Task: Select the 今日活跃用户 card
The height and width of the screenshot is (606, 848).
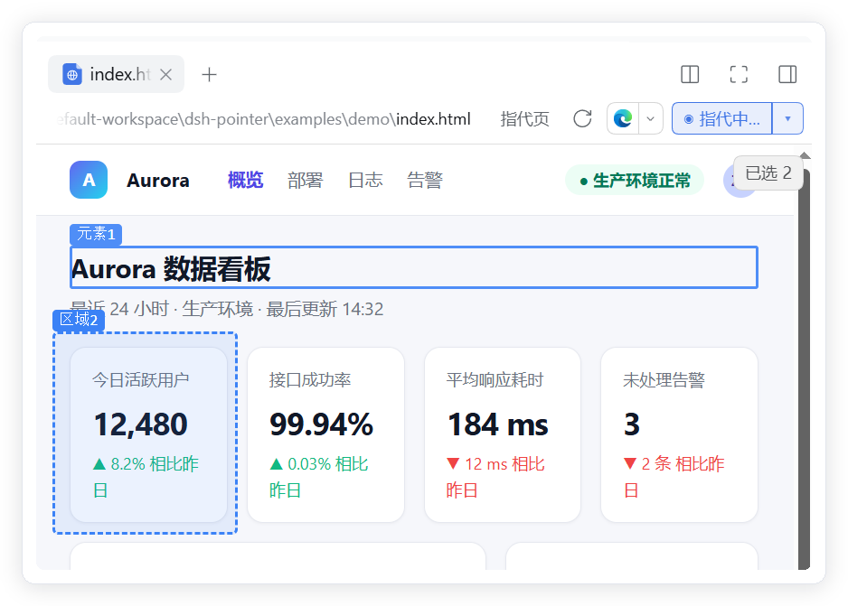Action: coord(149,434)
